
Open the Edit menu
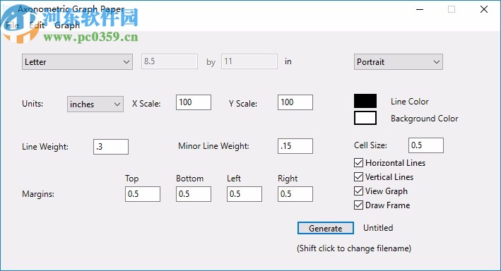click(x=37, y=25)
